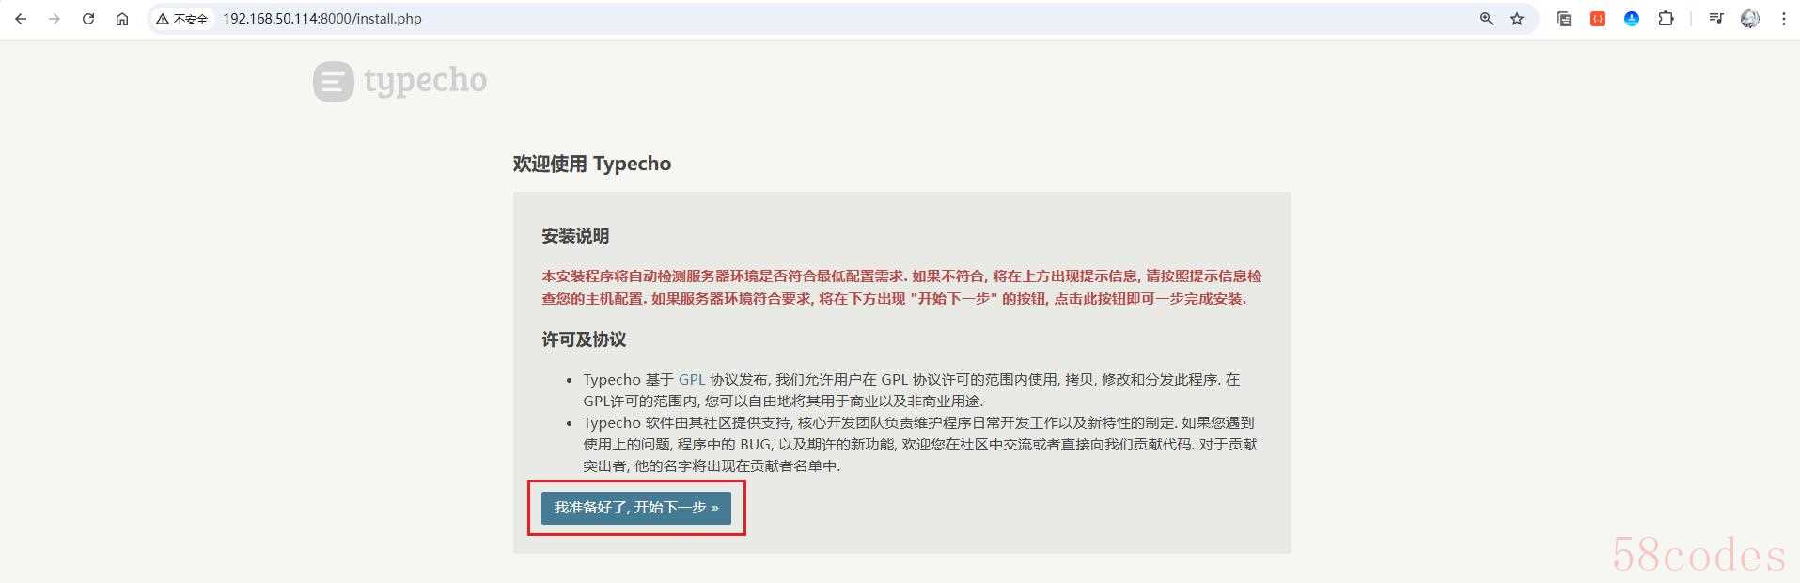The height and width of the screenshot is (583, 1800).
Task: Click the browser back arrow
Action: (21, 19)
